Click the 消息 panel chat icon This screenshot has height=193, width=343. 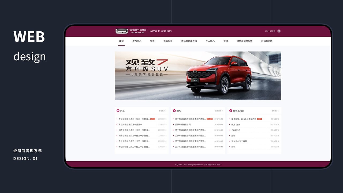[118, 111]
